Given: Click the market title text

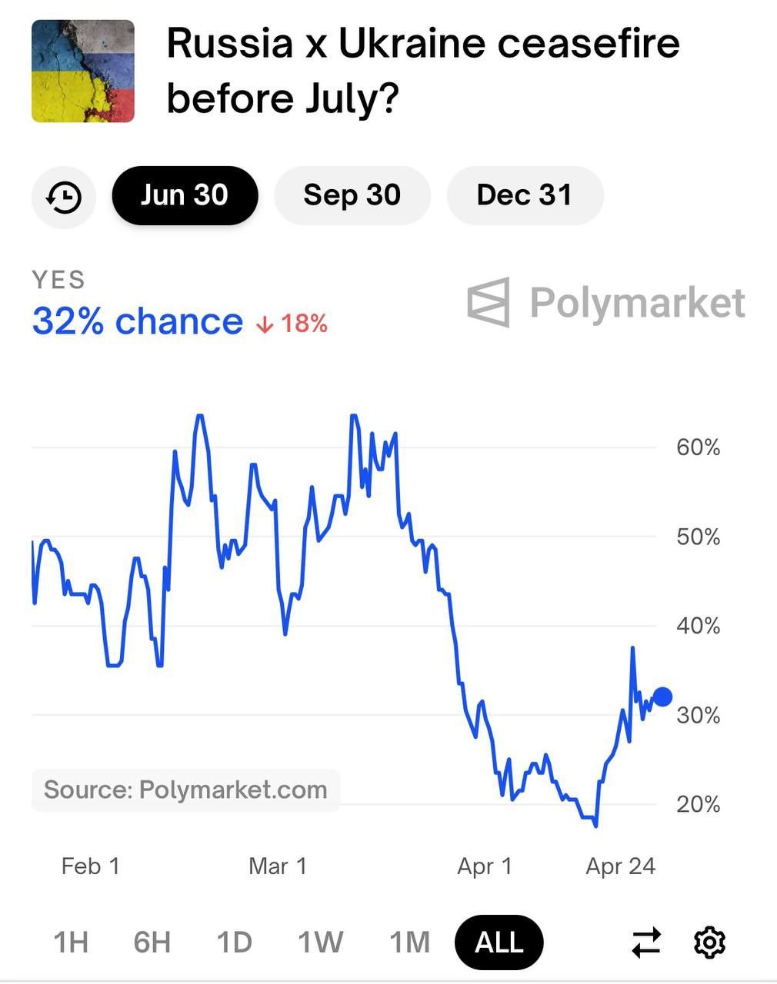Looking at the screenshot, I should tap(422, 71).
